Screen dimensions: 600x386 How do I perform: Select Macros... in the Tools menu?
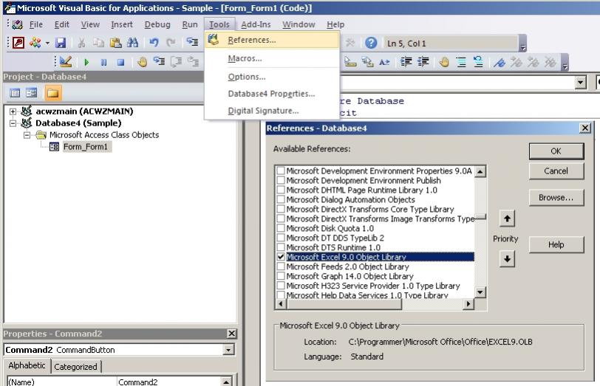(272, 58)
